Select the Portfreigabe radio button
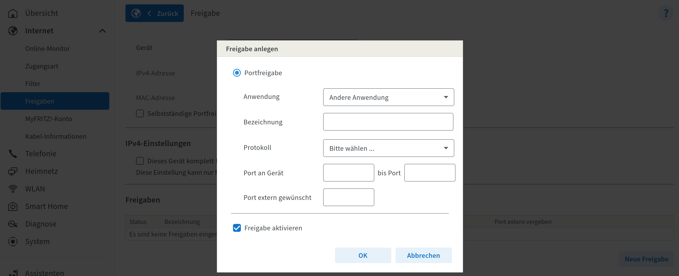 click(237, 73)
